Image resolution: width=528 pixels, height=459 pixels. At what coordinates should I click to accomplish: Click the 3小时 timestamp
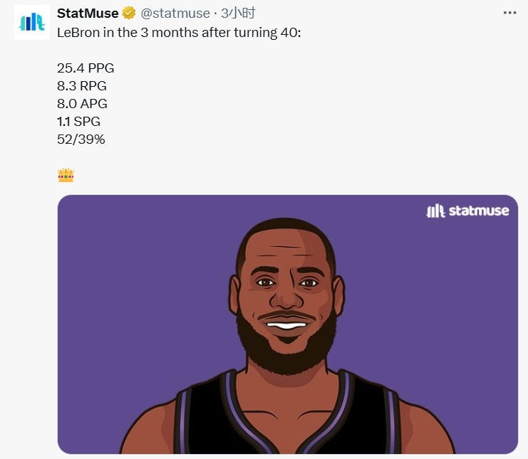click(x=238, y=14)
